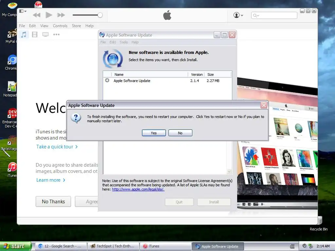Open Edit menu in Apple Software Update
This screenshot has width=335, height=251.
(x=113, y=42)
